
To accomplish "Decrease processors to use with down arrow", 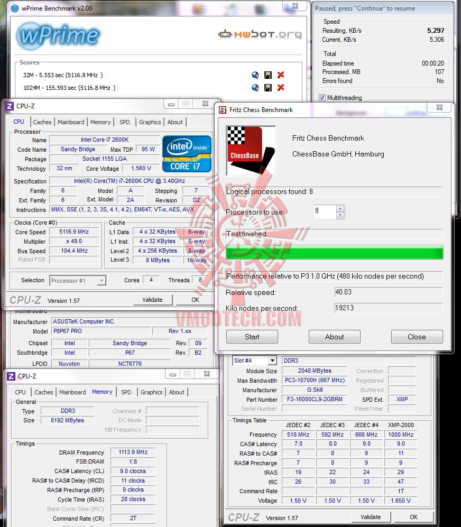I will tap(340, 215).
